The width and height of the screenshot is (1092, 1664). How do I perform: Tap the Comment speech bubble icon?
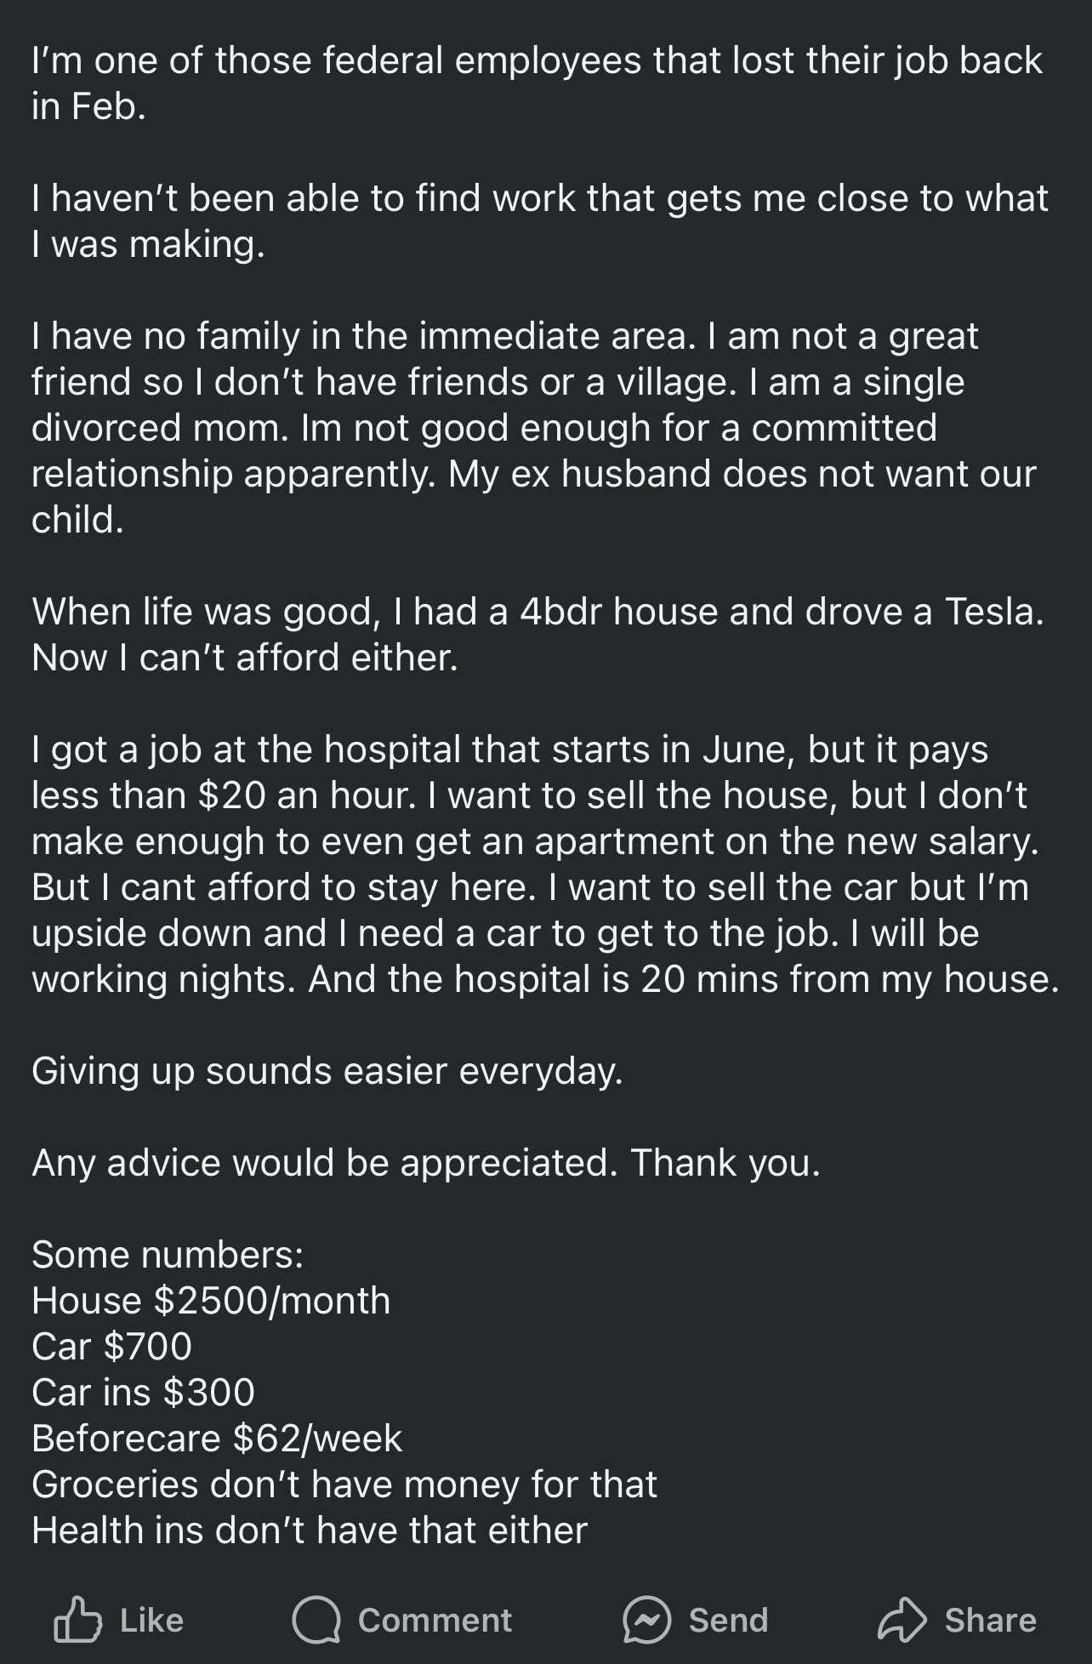tap(316, 1620)
